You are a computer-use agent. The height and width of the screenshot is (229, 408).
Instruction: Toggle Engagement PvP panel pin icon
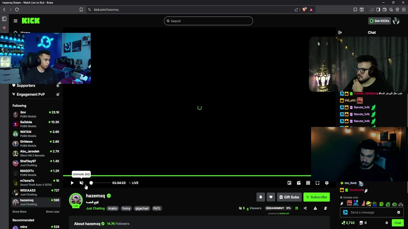58,94
